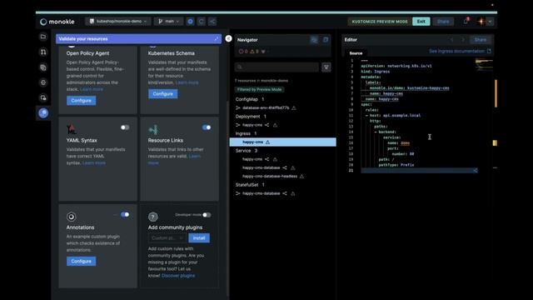Screen dimensions: 533x300
Task: Configure the Annotations plugin
Action: click(x=82, y=261)
